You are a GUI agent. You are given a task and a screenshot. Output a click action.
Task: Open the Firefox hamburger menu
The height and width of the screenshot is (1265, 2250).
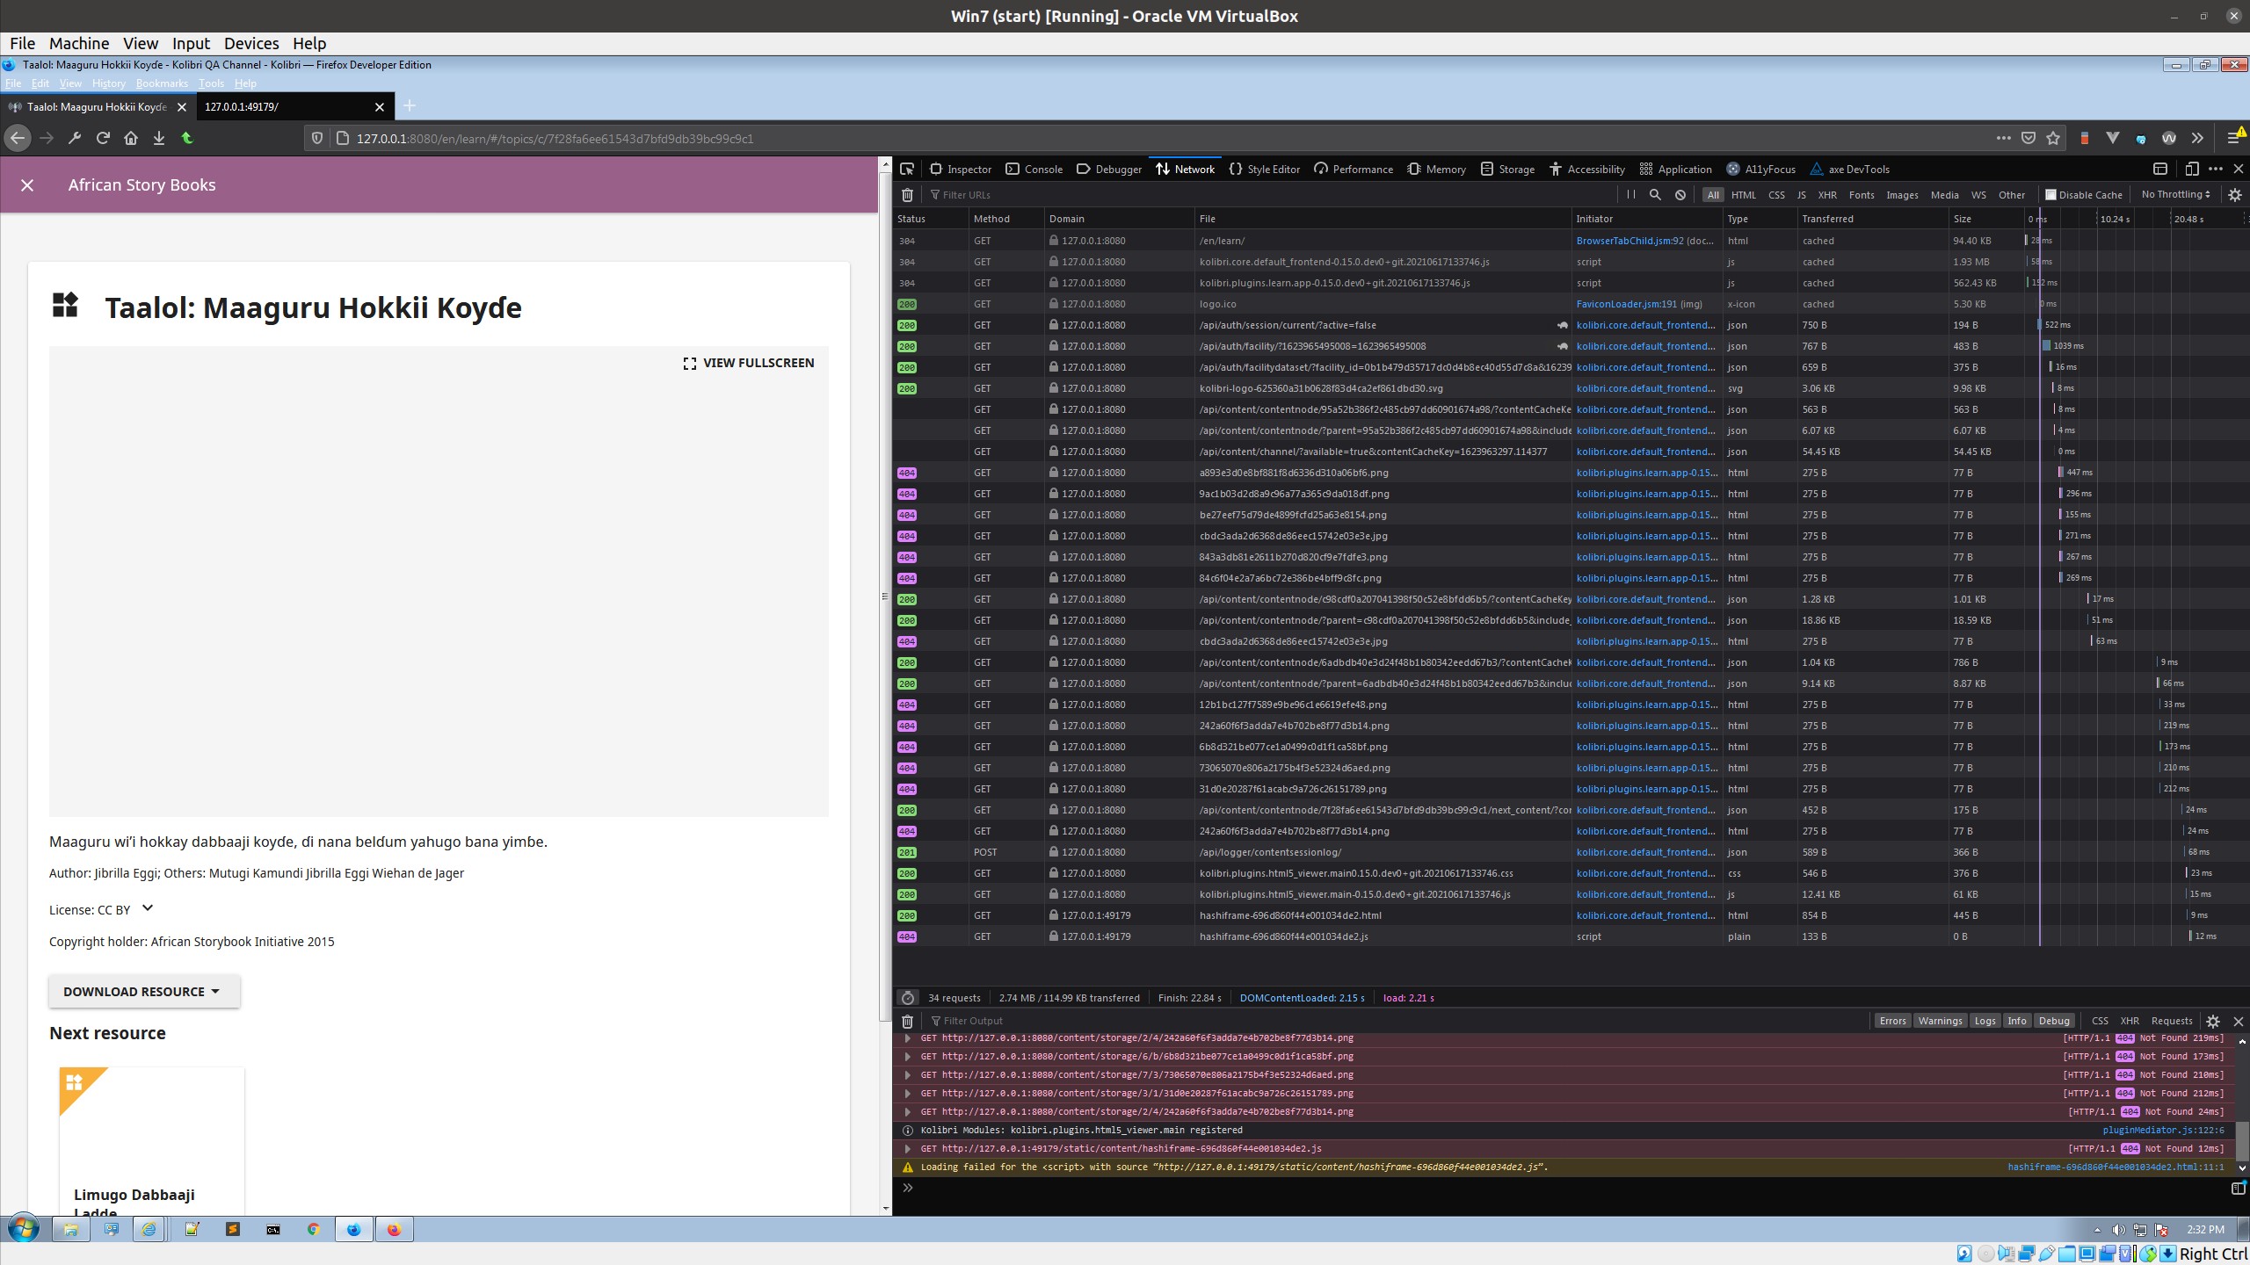click(x=2233, y=138)
